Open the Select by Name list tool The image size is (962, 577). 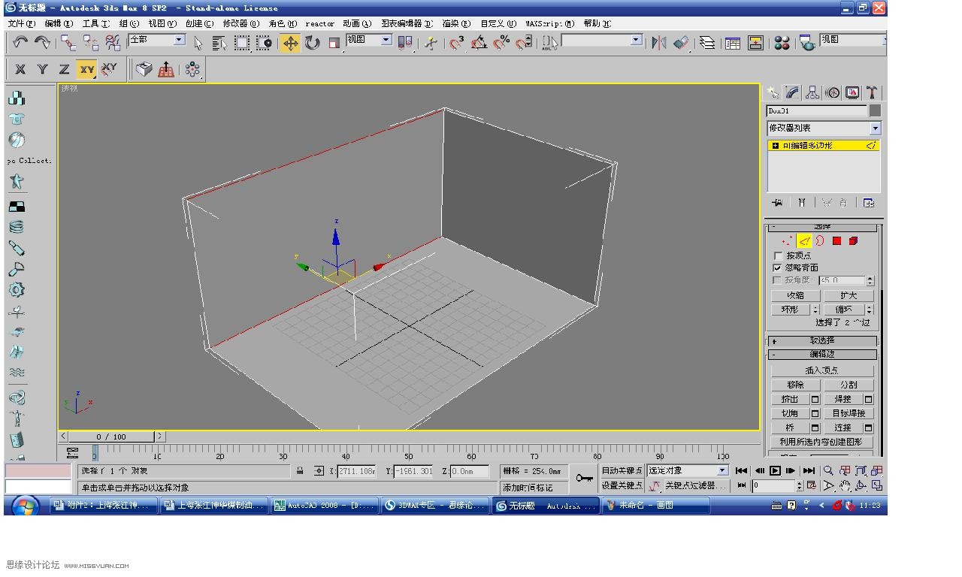[x=219, y=43]
